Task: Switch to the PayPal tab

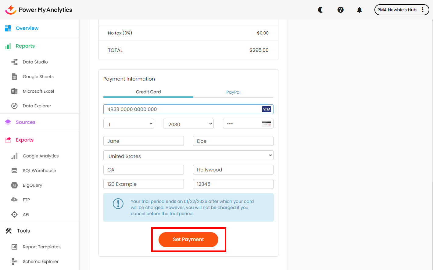Action: point(233,92)
